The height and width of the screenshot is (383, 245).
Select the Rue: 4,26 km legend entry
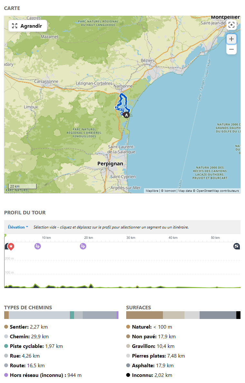(22, 356)
